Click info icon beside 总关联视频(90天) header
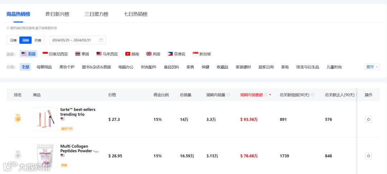 pyautogui.click(x=312, y=95)
